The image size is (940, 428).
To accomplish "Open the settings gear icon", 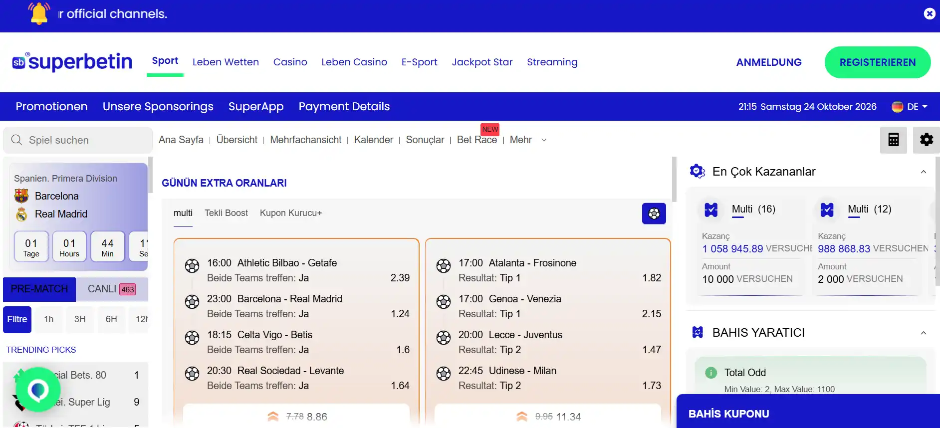I will click(x=927, y=140).
